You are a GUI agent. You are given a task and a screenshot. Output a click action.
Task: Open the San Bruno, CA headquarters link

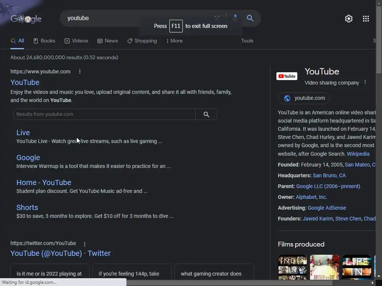(329, 176)
